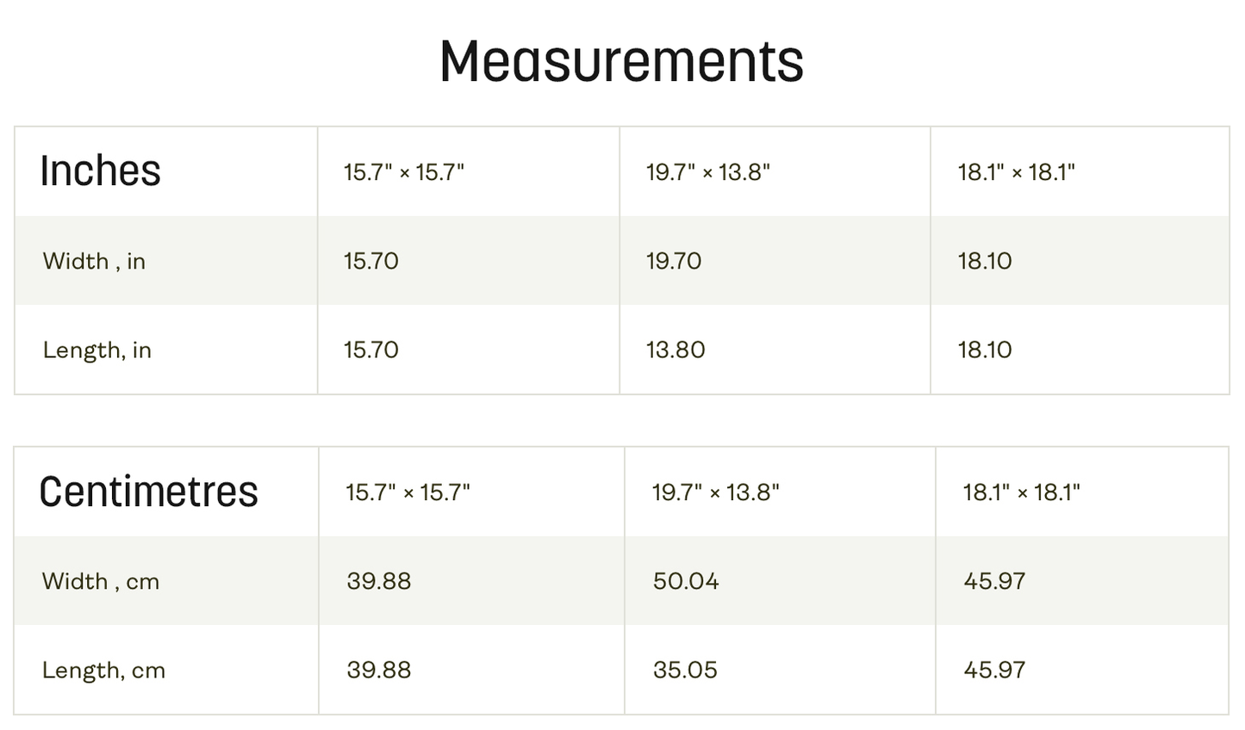Select the Centimetres table header
Screen dimensions: 1245x730
148,492
